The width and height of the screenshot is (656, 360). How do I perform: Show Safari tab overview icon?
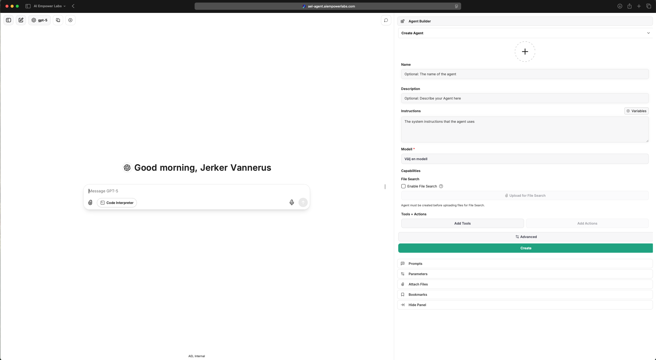(649, 6)
